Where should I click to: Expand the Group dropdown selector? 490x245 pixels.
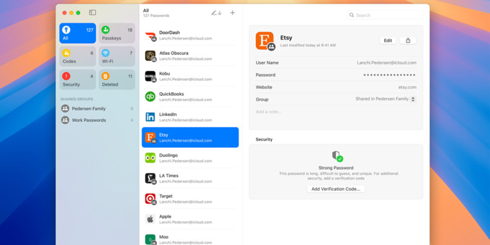[x=413, y=100]
